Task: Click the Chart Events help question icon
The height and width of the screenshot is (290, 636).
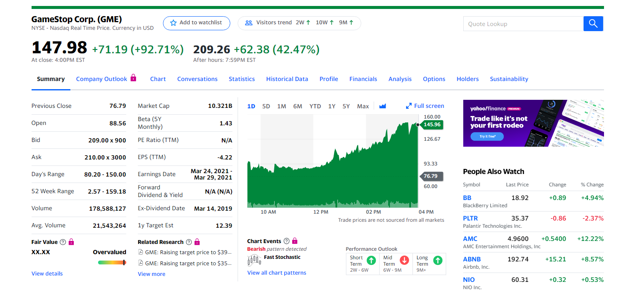Action: (x=287, y=241)
